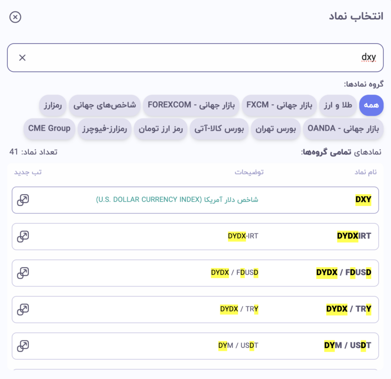Open DYDXIRT in a new tab
Image resolution: width=391 pixels, height=379 pixels.
click(23, 236)
